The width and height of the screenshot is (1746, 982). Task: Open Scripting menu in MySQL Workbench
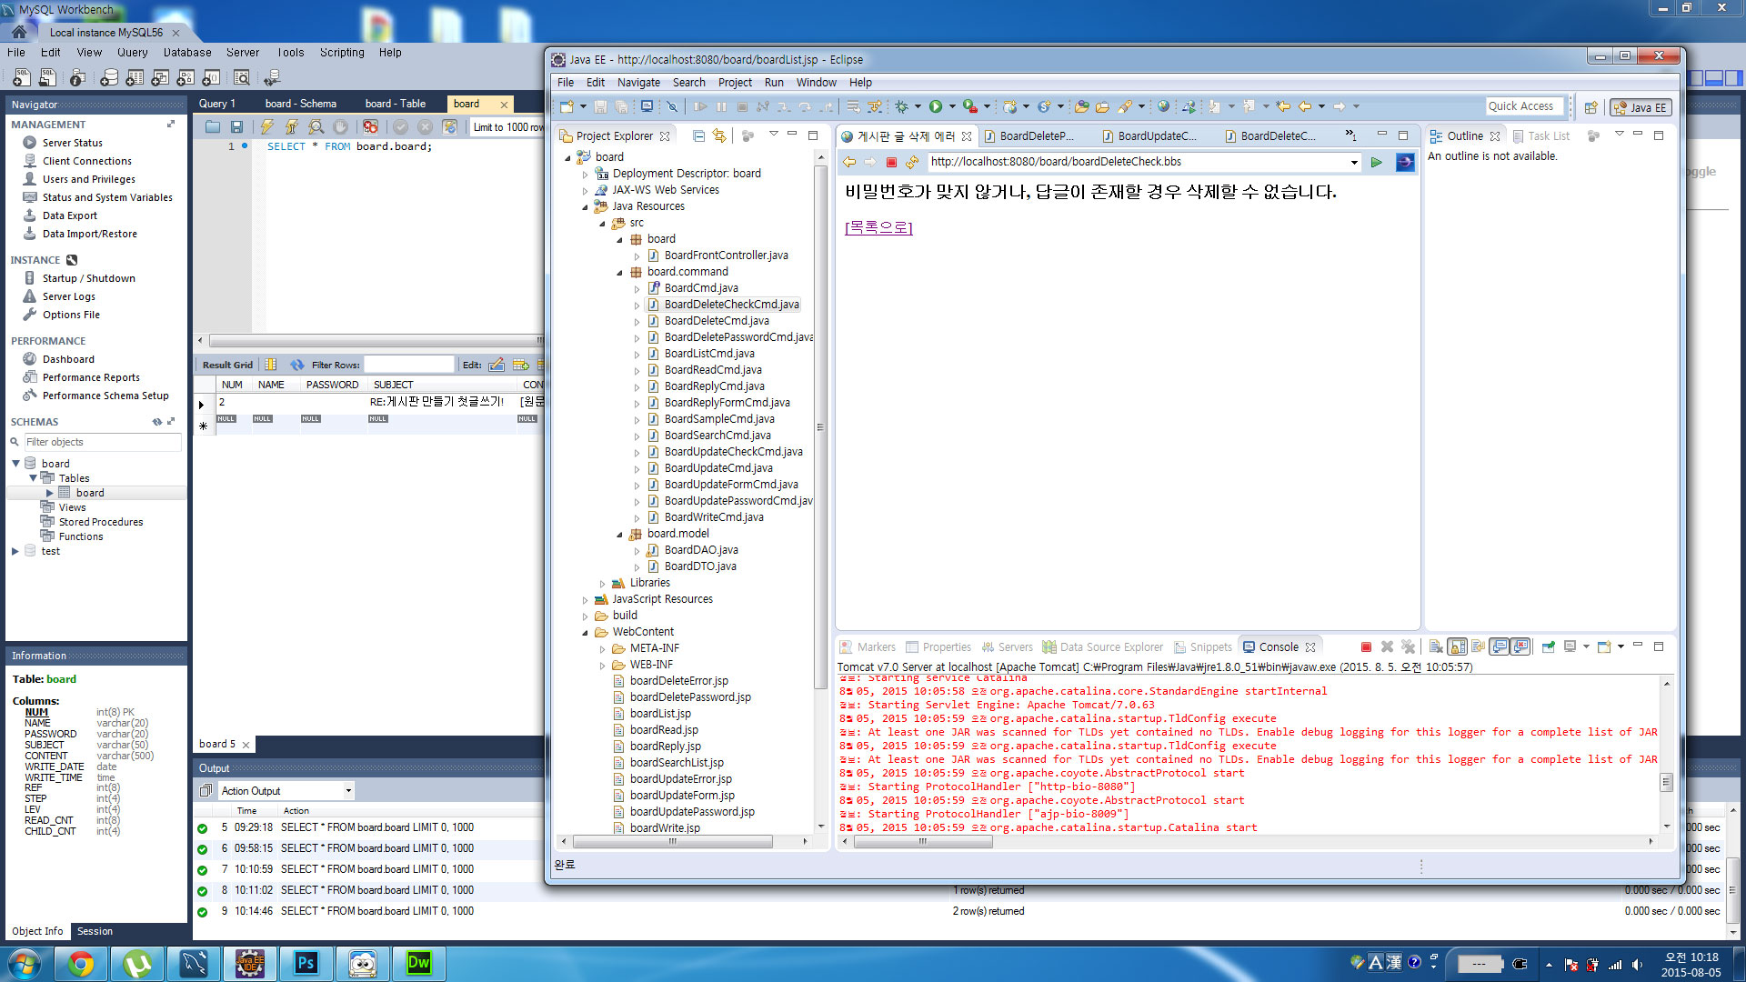coord(342,53)
